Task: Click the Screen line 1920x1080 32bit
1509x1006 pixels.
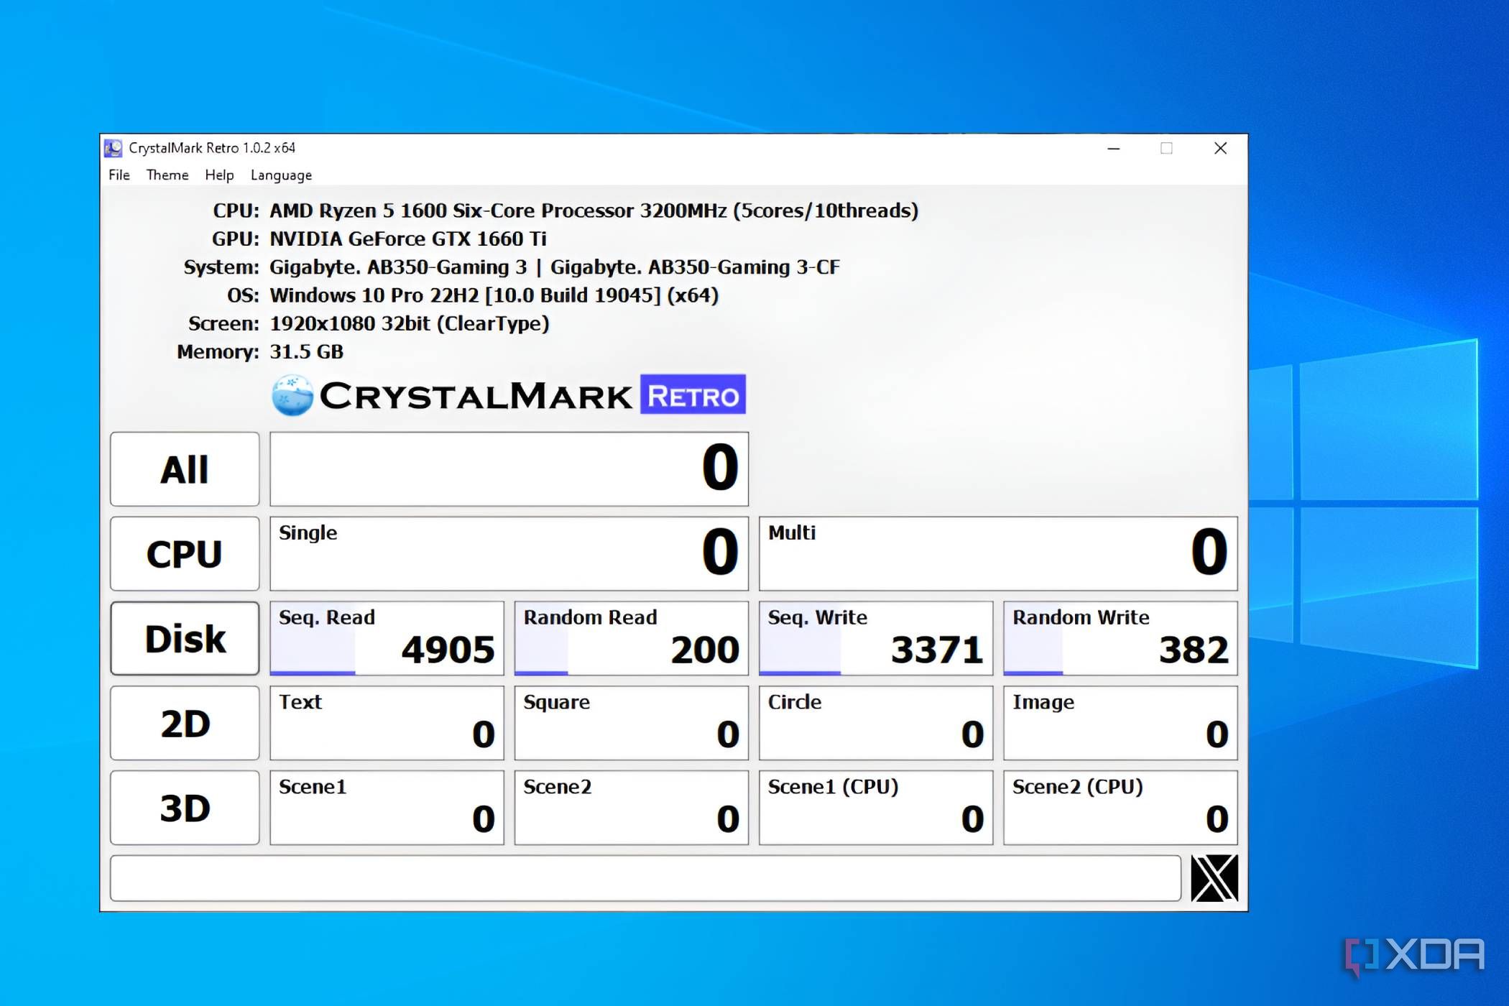Action: pyautogui.click(x=410, y=323)
